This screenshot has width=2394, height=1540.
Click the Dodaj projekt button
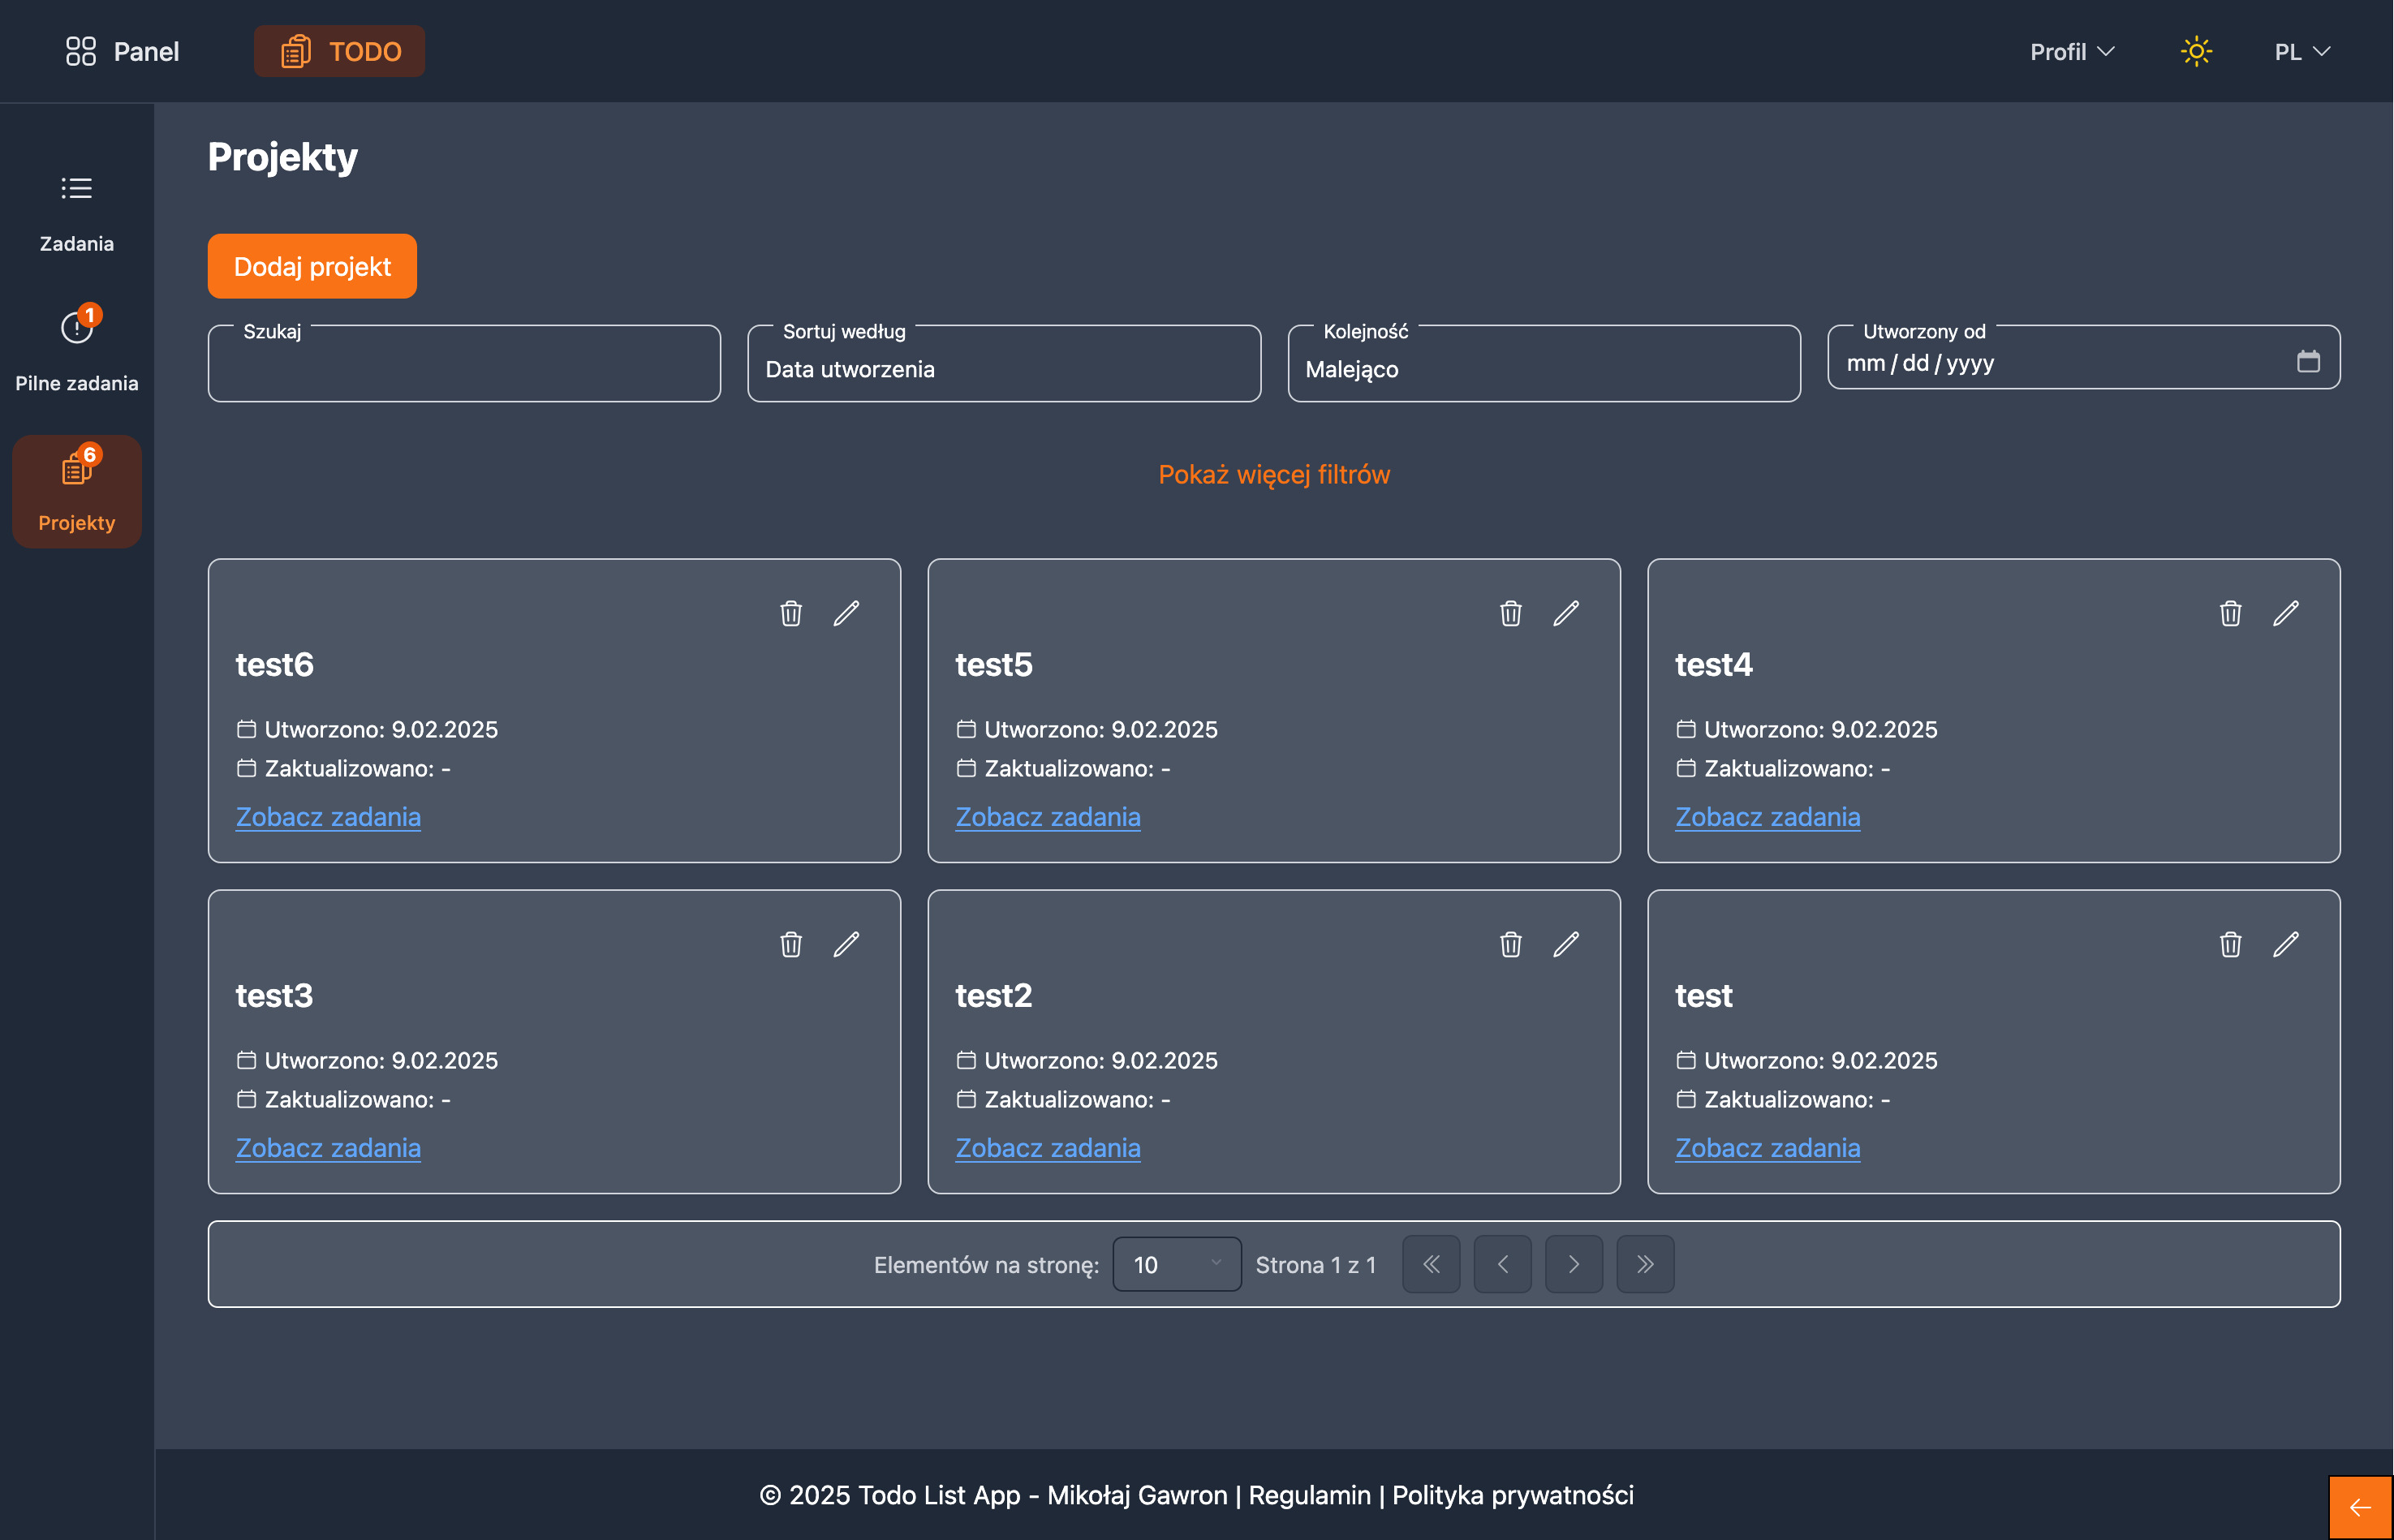click(312, 266)
